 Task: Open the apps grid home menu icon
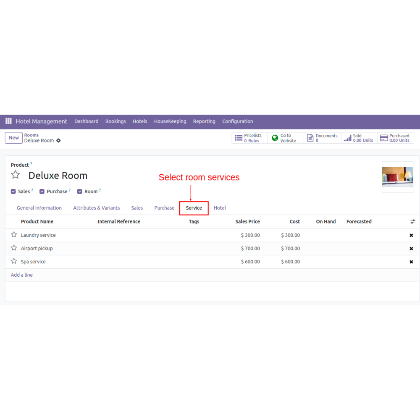click(8, 121)
